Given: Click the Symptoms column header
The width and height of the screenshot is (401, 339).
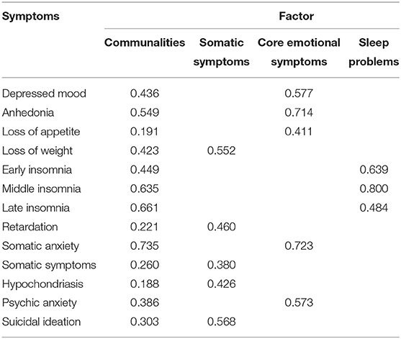Looking at the screenshot, I should [31, 17].
